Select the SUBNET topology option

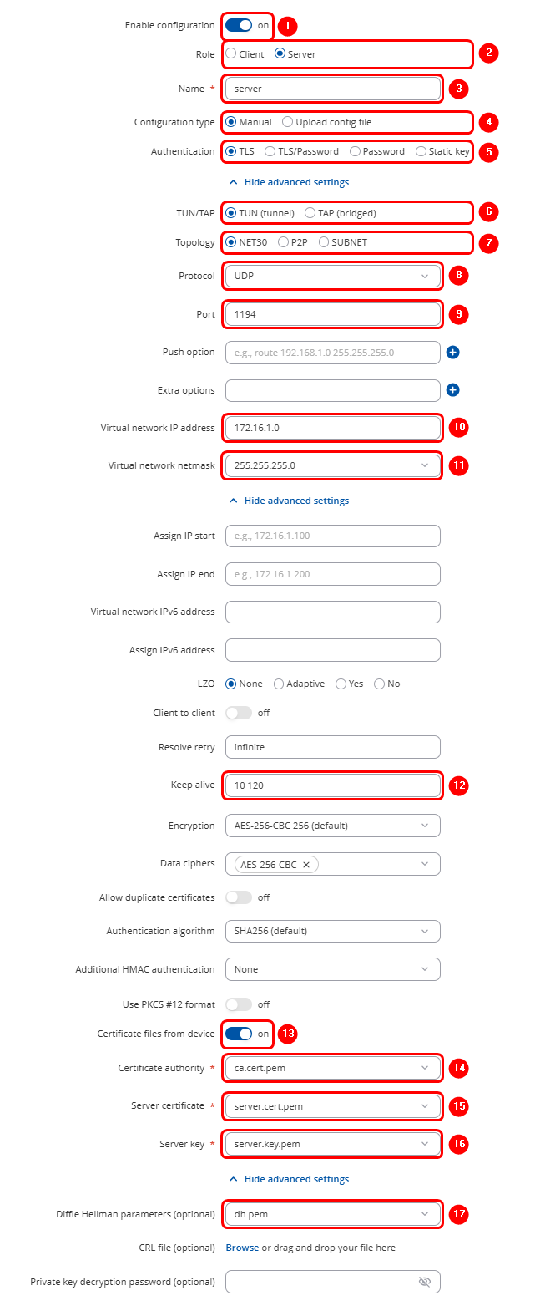pyautogui.click(x=325, y=242)
